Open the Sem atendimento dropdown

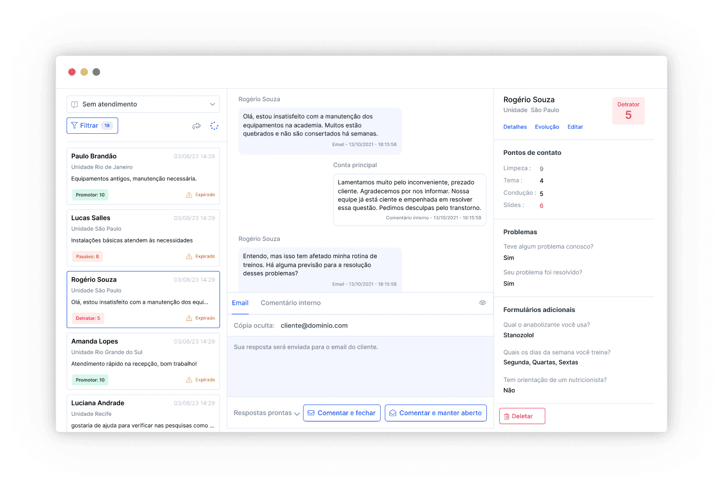(143, 104)
